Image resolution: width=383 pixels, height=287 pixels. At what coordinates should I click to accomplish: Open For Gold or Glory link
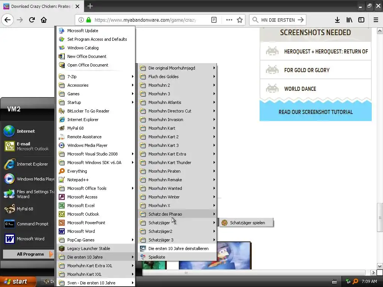[x=316, y=70]
